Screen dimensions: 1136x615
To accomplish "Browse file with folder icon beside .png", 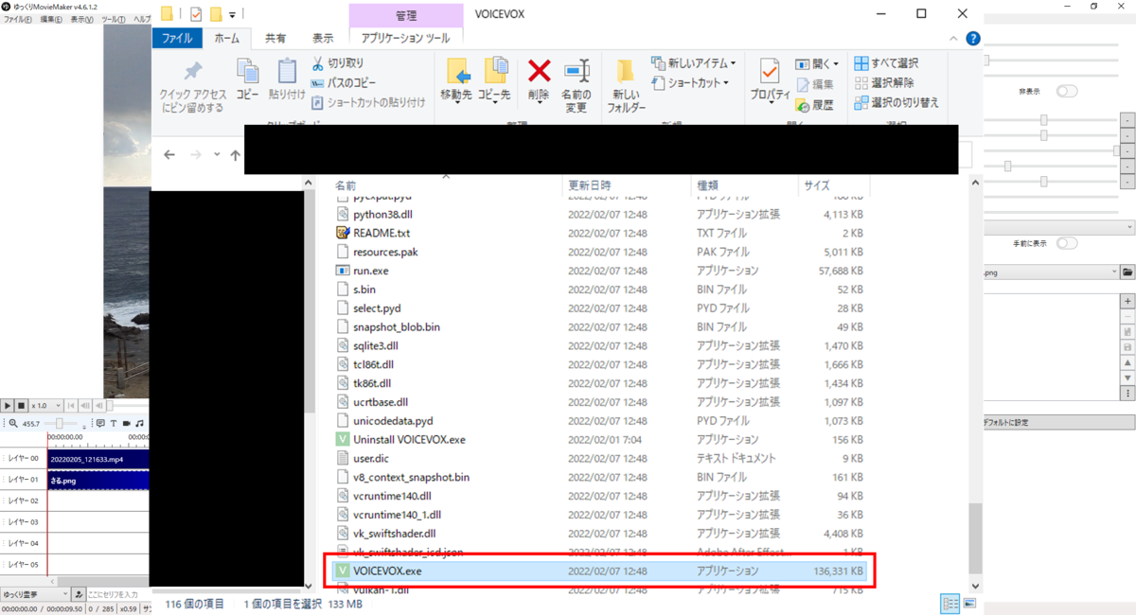I will 1127,272.
